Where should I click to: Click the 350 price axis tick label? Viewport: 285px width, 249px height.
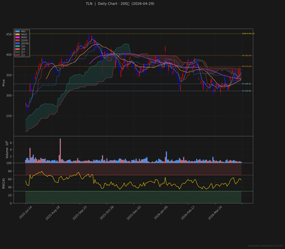coord(9,75)
